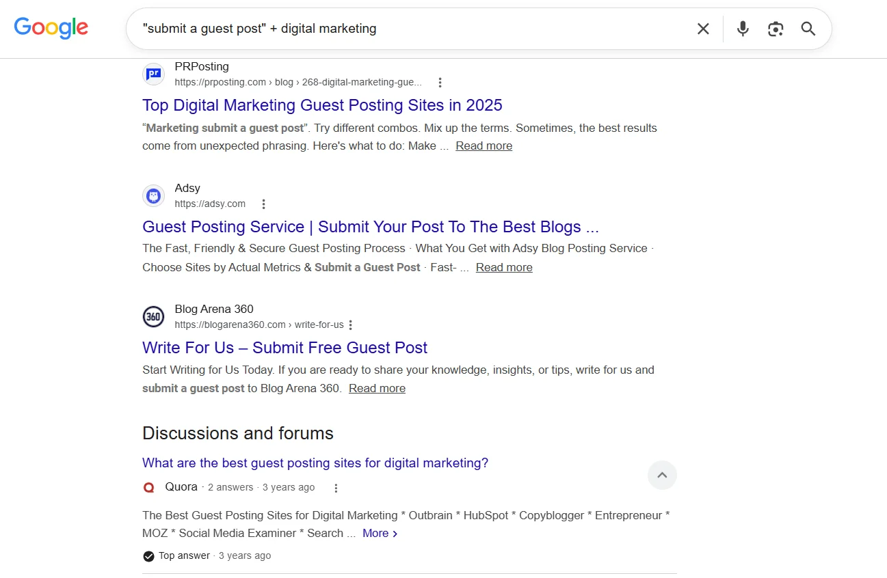Viewport: 887px width, 578px height.
Task: Open three-dot menu for Blog Arena 360
Action: coord(350,325)
